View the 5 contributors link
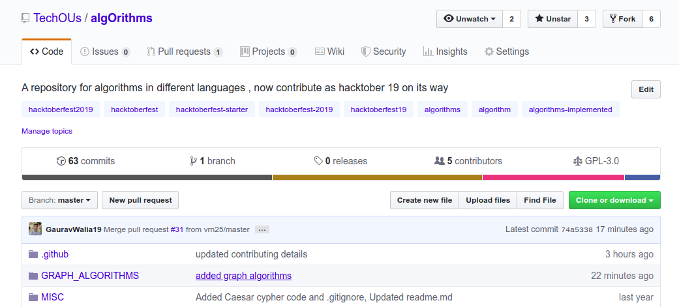The width and height of the screenshot is (679, 307). tap(468, 161)
